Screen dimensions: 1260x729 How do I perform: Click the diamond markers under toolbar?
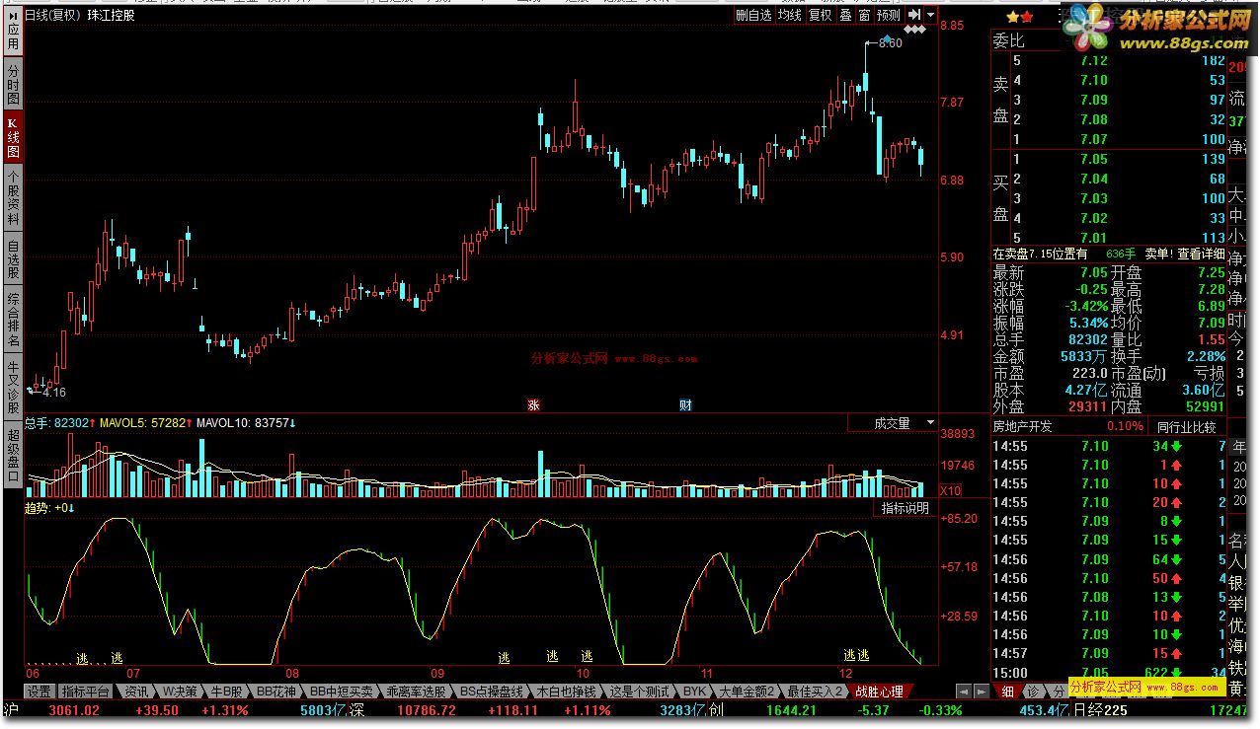tap(915, 31)
